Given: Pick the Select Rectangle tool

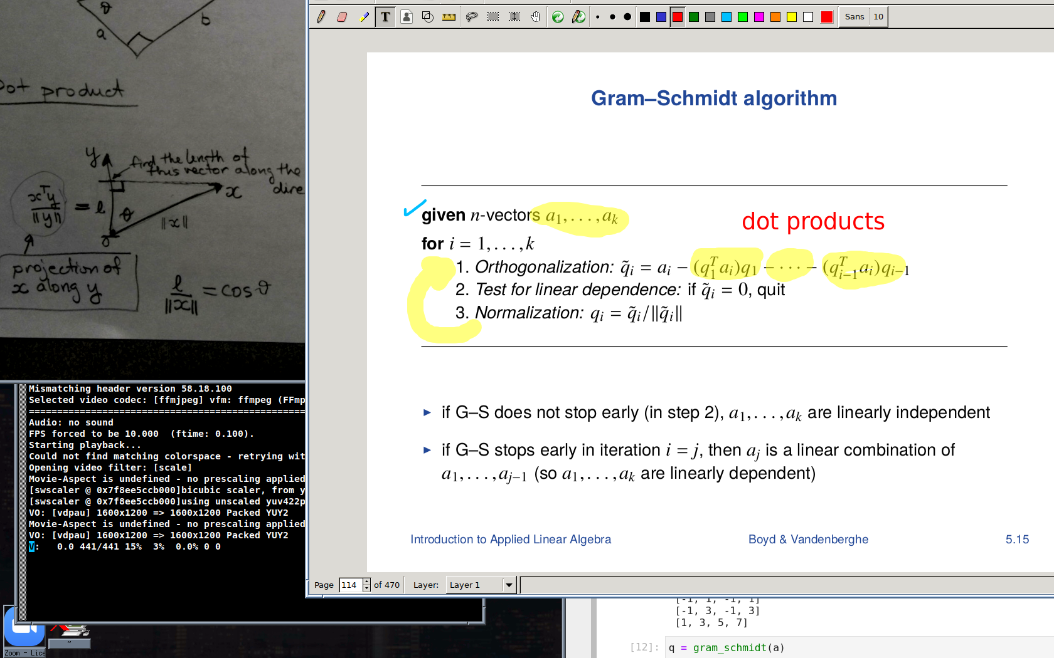Looking at the screenshot, I should (493, 17).
